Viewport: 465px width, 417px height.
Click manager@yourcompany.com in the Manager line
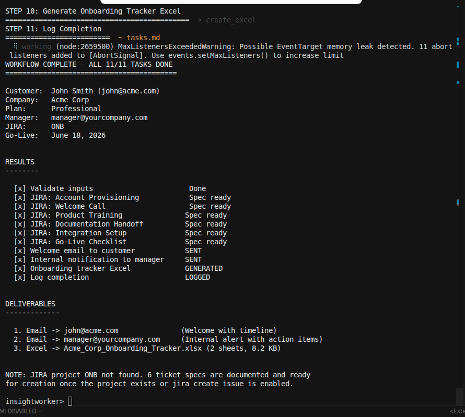coord(99,117)
